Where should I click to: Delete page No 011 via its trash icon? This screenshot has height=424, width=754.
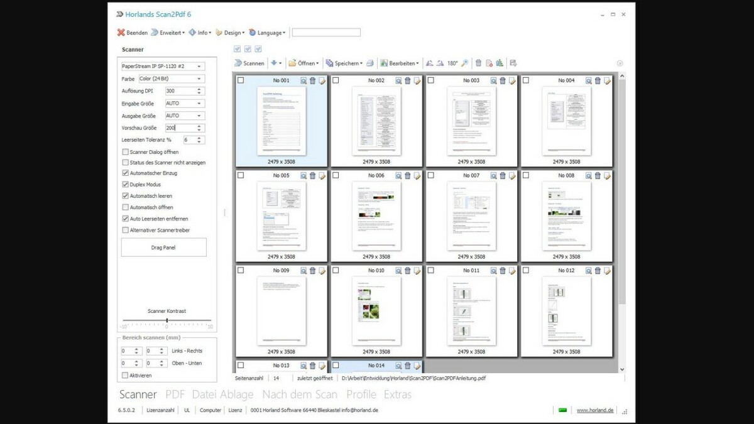pyautogui.click(x=503, y=271)
